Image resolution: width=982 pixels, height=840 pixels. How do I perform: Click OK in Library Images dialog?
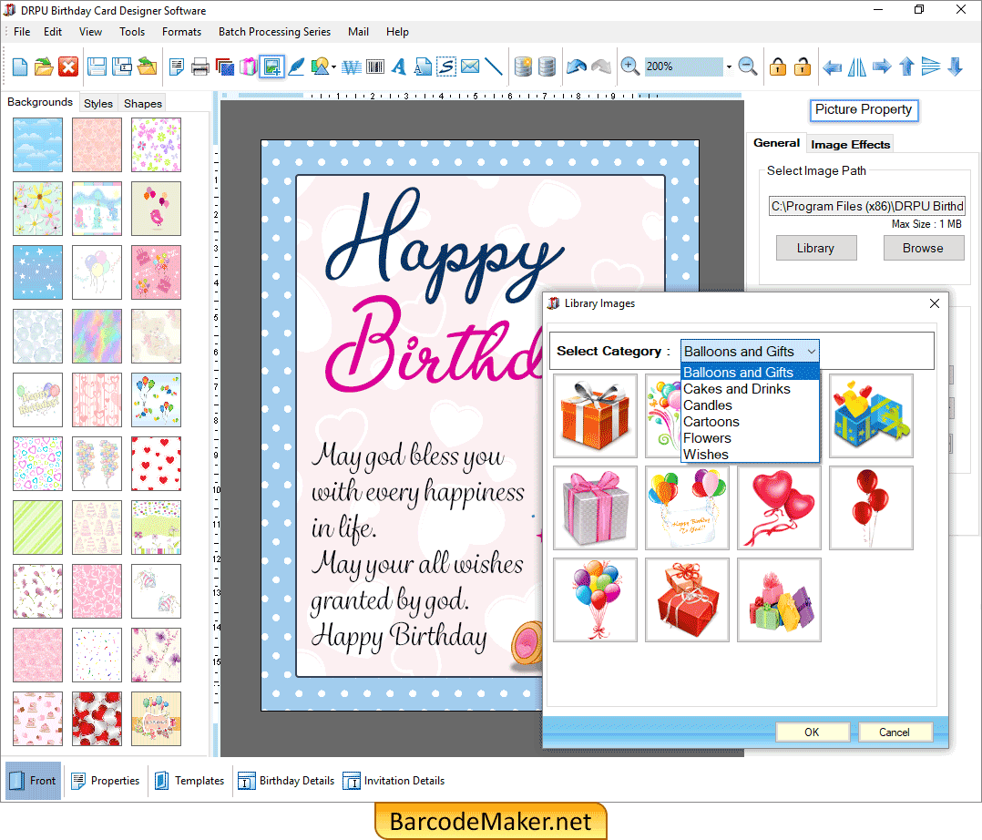tap(813, 732)
